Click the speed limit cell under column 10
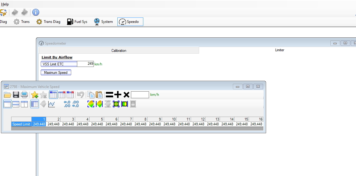Screen dimensions: 356x176 click(x=169, y=124)
